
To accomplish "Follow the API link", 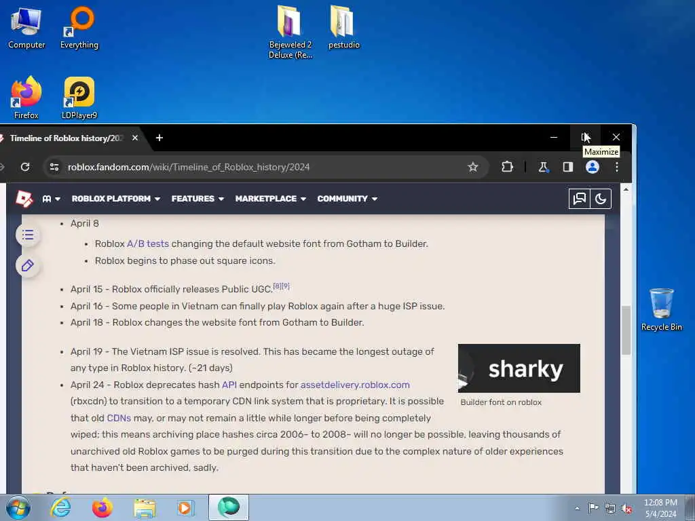I will 229,385.
